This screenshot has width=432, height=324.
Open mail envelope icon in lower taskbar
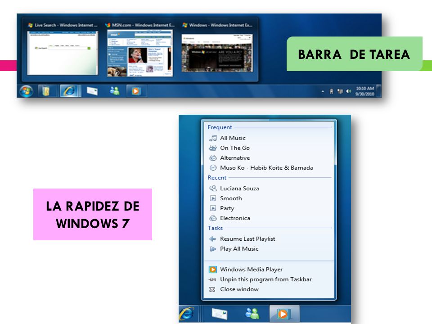(x=220, y=314)
